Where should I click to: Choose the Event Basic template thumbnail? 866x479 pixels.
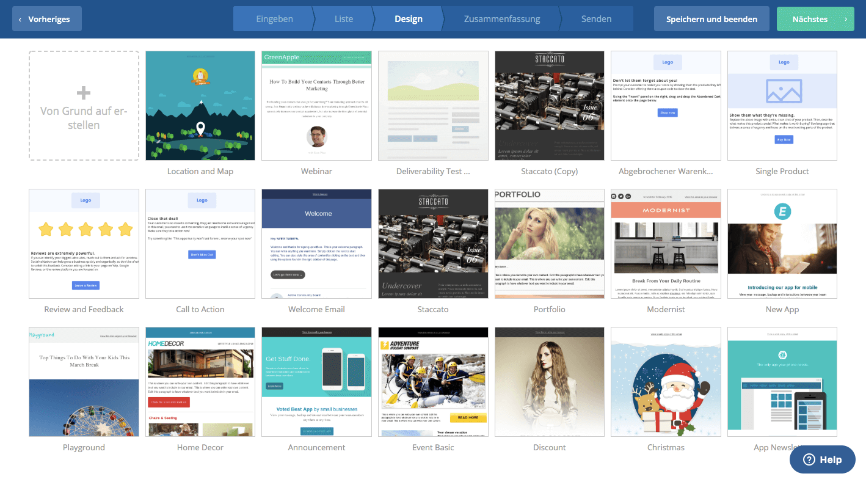433,382
